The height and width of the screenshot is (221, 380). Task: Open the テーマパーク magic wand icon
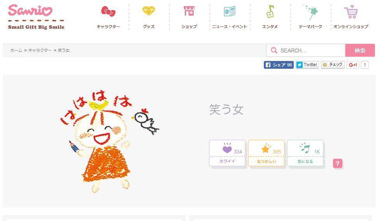tap(310, 12)
